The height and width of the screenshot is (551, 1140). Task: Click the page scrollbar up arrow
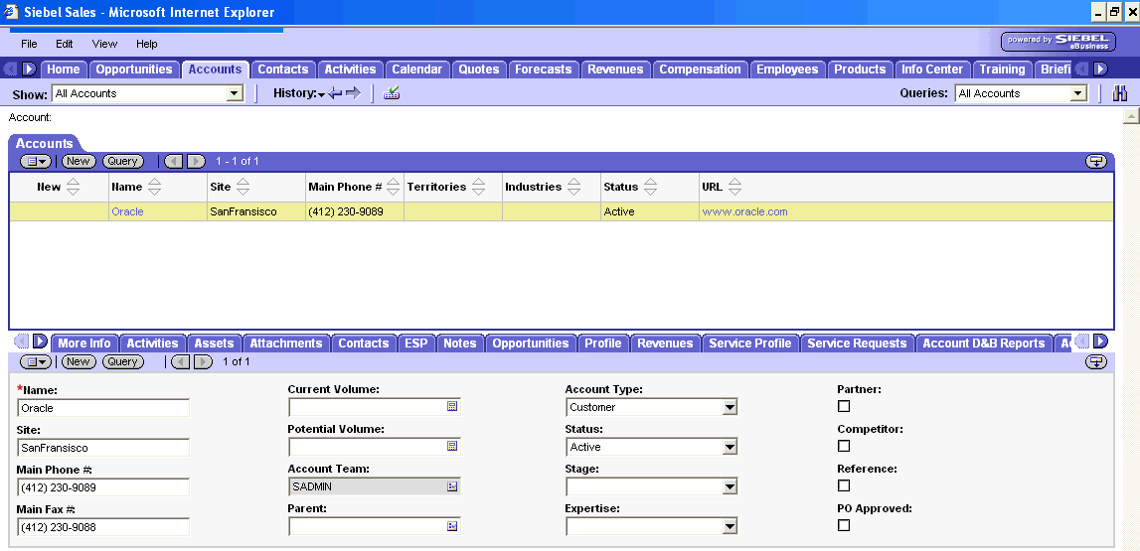[1130, 115]
